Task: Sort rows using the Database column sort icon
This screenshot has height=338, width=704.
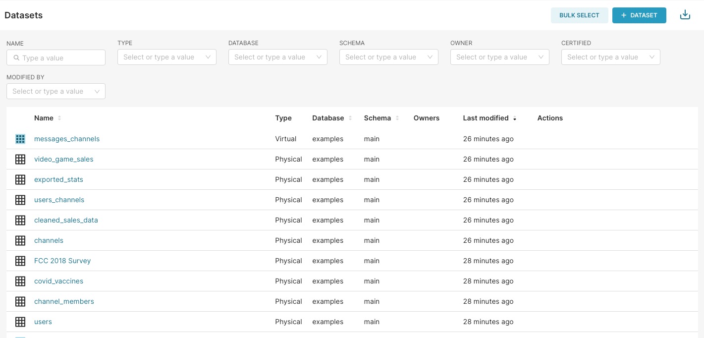Action: click(x=350, y=118)
